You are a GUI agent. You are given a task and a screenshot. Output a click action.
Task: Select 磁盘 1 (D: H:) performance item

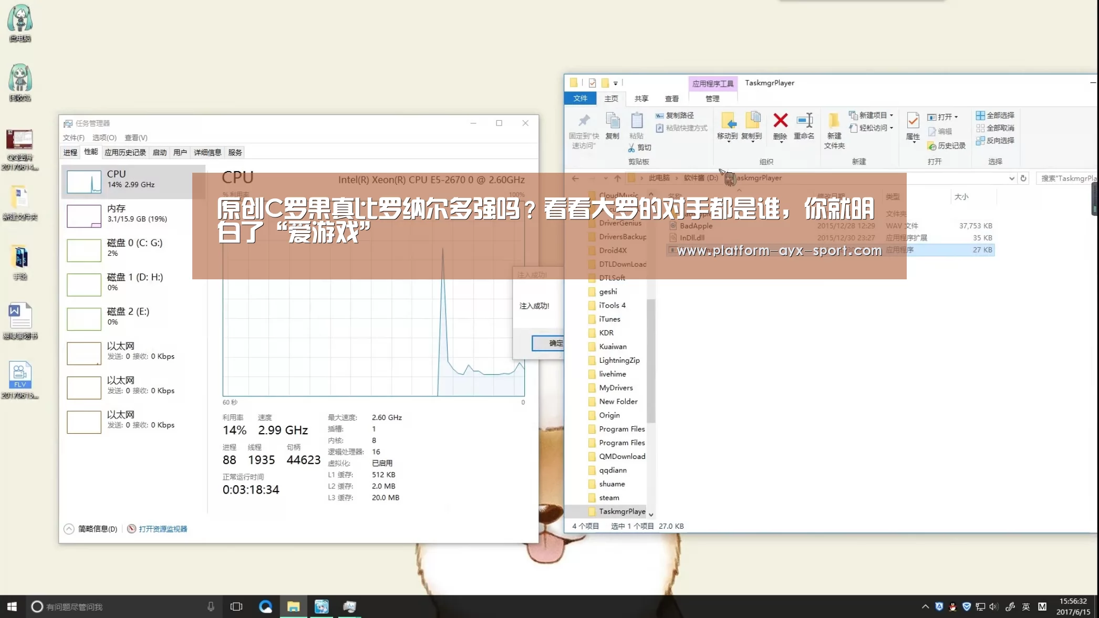click(x=133, y=284)
